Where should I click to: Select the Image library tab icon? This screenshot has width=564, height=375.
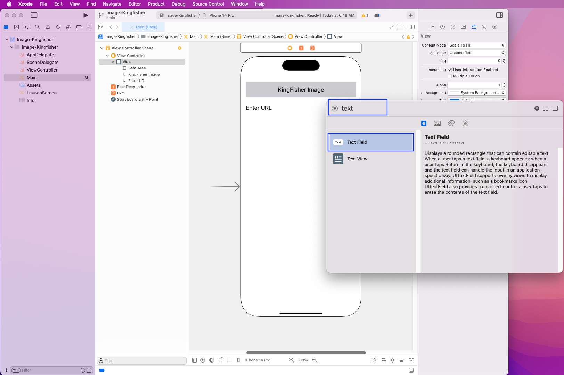click(437, 124)
